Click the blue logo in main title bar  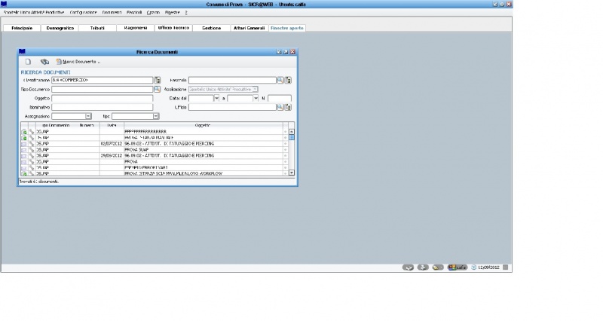[x=4, y=4]
